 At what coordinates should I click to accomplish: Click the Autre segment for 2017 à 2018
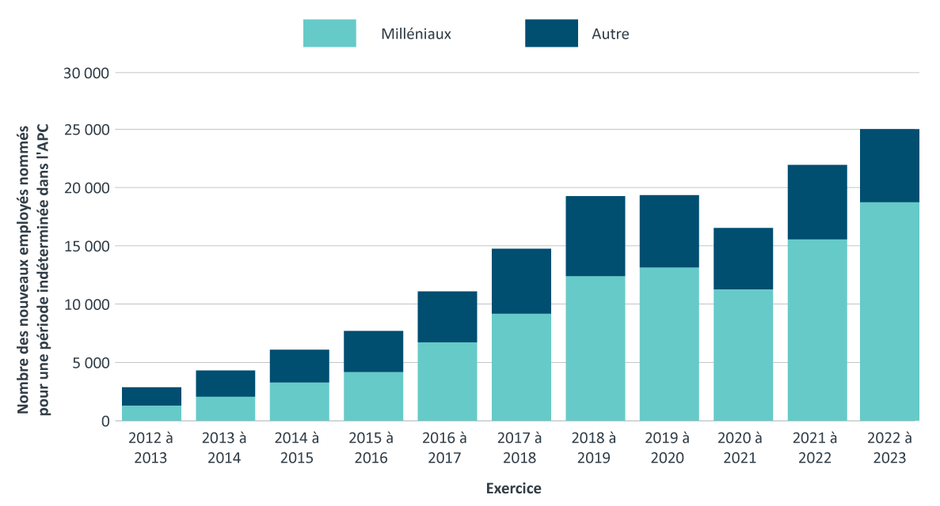[521, 281]
